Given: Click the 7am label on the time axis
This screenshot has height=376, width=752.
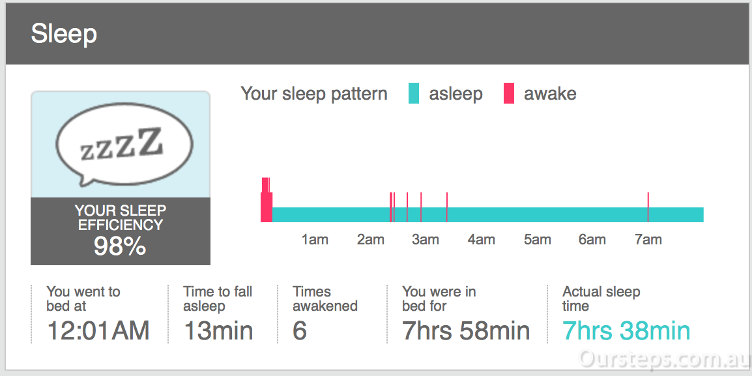Looking at the screenshot, I should 648,239.
